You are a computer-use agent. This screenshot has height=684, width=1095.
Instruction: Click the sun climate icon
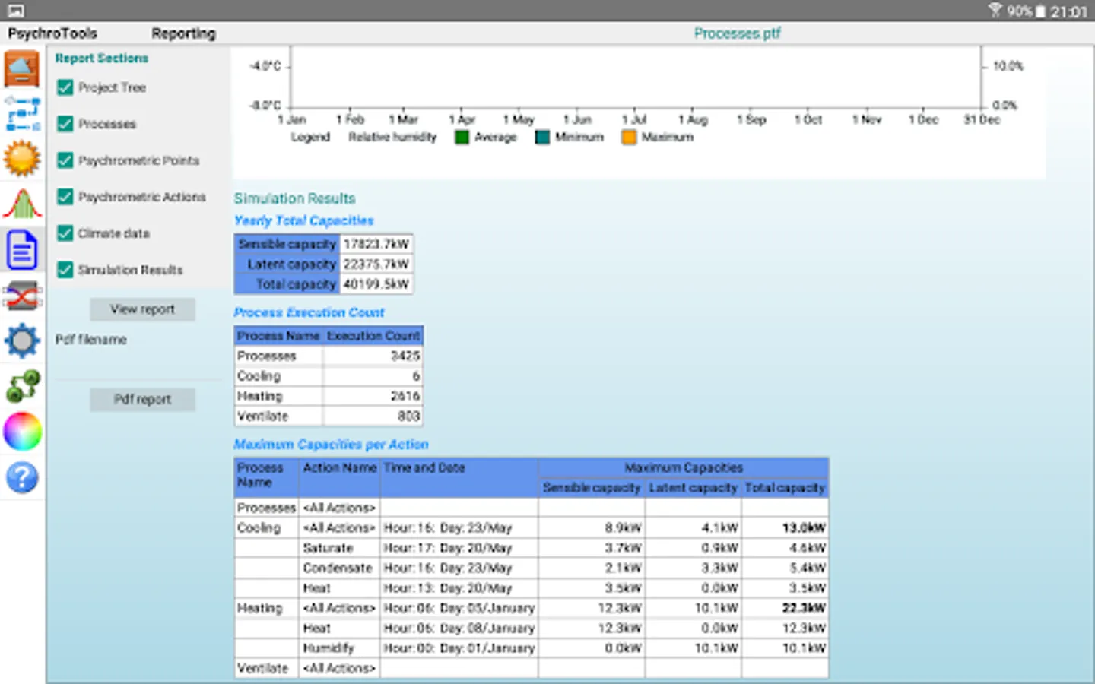point(22,159)
